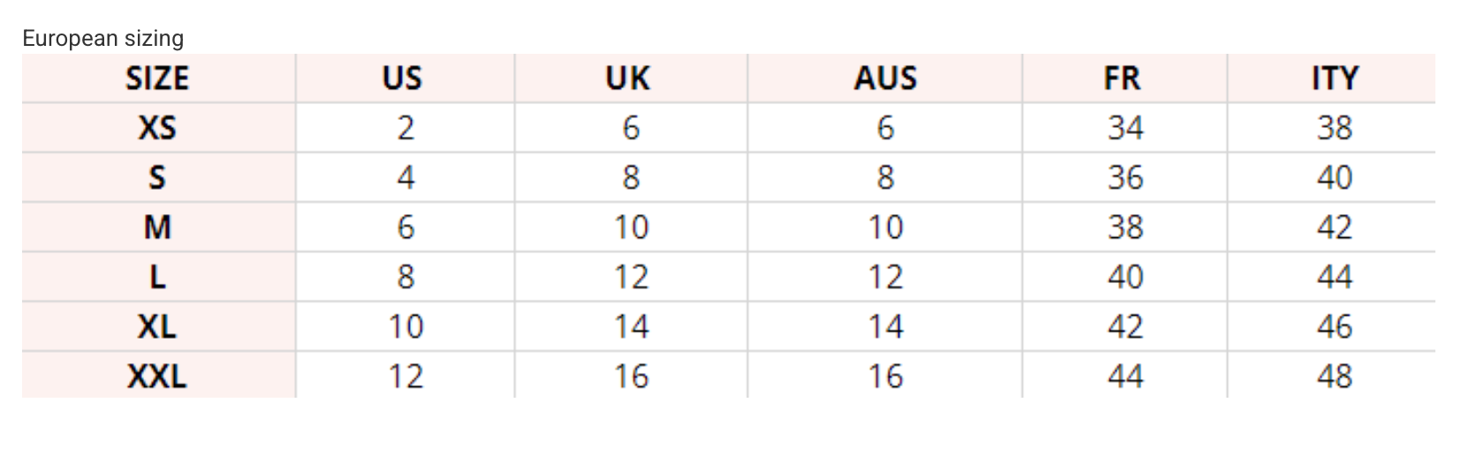Select the L size row label
This screenshot has height=455, width=1484.
[x=157, y=278]
